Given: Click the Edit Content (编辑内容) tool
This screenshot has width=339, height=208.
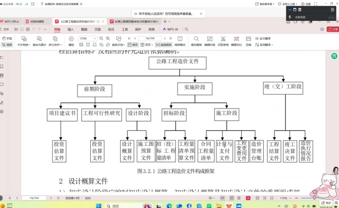Looking at the screenshot, I should tap(209, 42).
